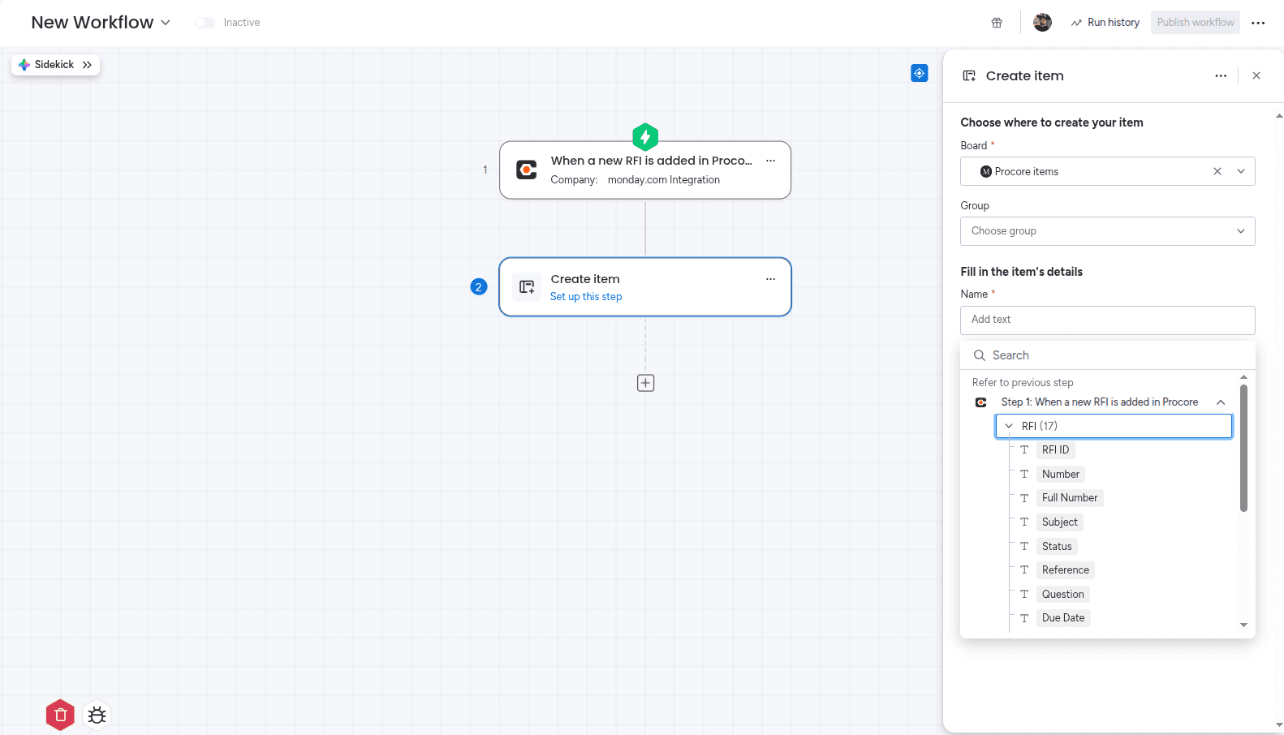1284x735 pixels.
Task: Open the user profile avatar
Action: [x=1042, y=23]
